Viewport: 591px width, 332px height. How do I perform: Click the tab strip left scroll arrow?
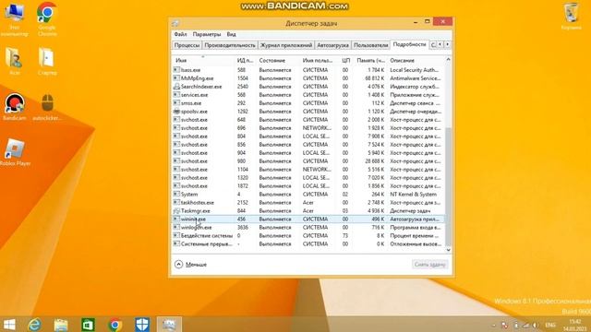point(440,45)
